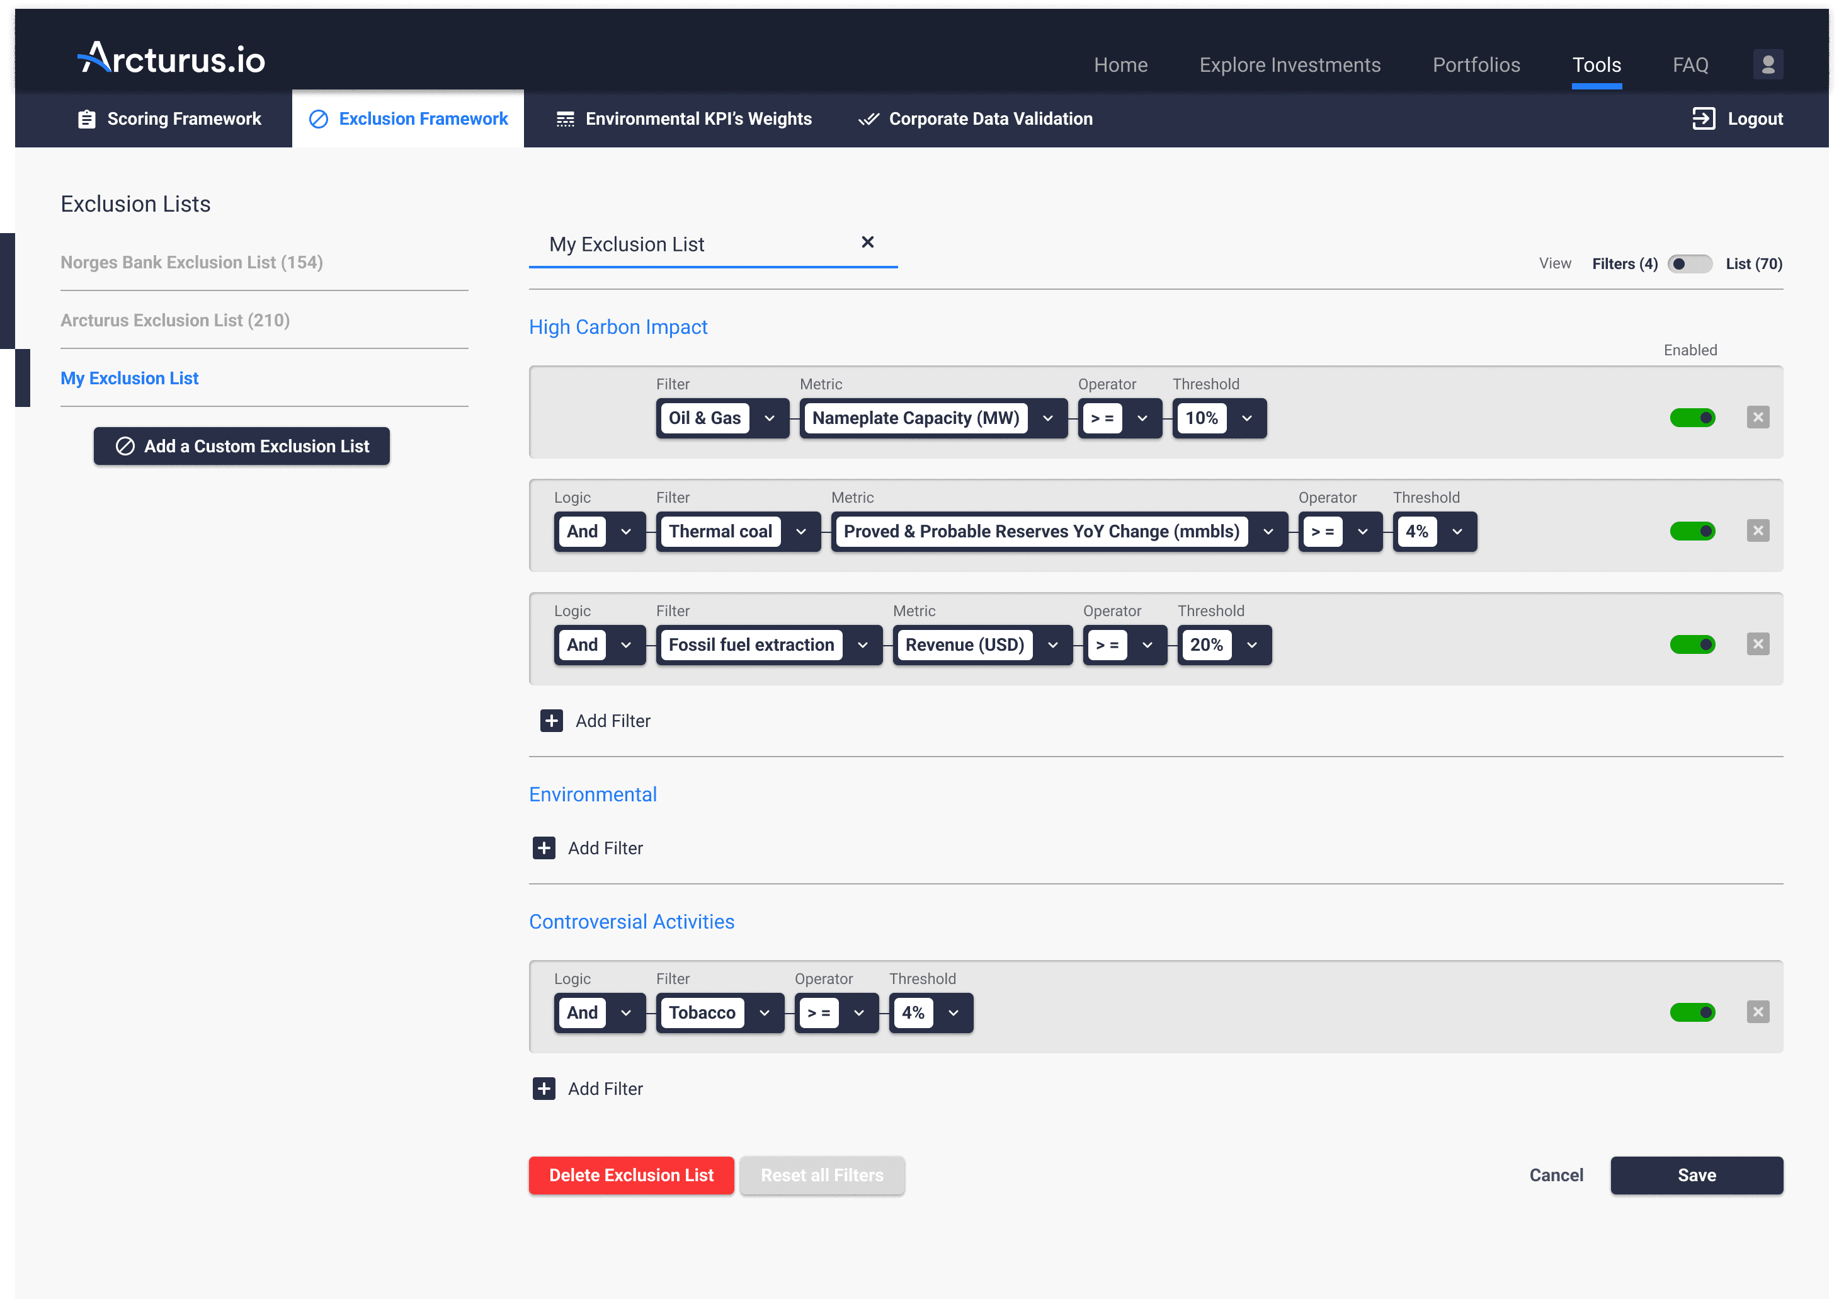
Task: Select Norges Bank Exclusion List
Action: (191, 262)
